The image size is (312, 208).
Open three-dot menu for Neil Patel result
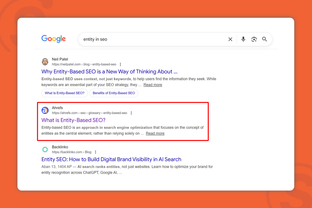coord(120,65)
